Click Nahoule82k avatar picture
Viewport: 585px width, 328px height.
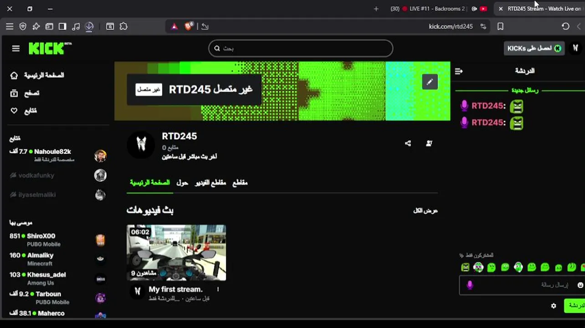pos(100,156)
